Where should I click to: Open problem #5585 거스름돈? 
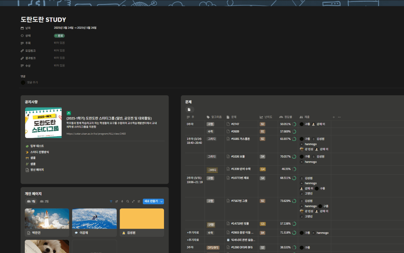240,139
